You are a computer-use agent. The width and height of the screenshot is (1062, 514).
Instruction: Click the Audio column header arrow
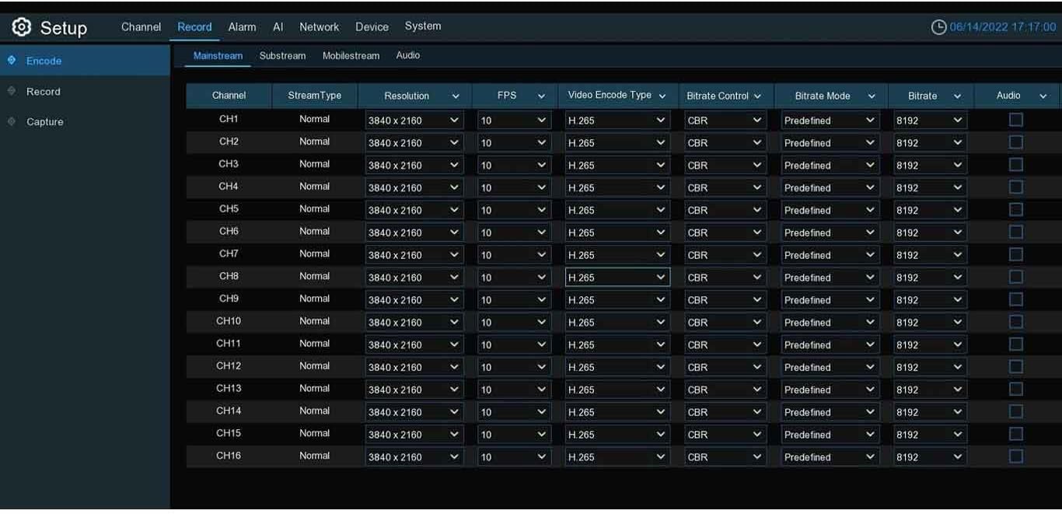click(1043, 96)
